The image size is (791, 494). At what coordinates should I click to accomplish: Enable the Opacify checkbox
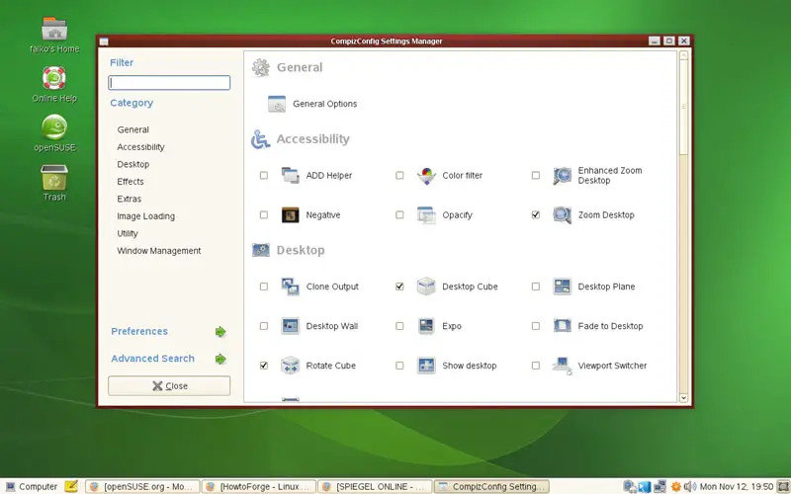pyautogui.click(x=399, y=215)
